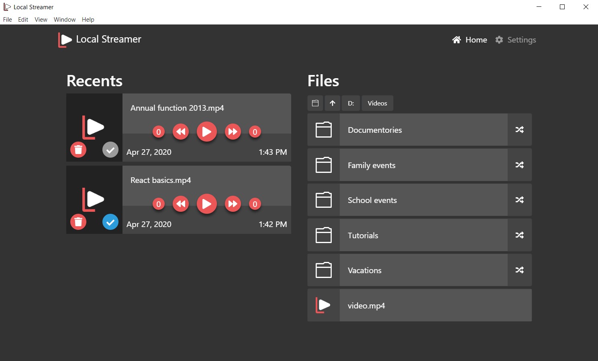Open Family events folder icon
The image size is (598, 361).
[x=324, y=165]
